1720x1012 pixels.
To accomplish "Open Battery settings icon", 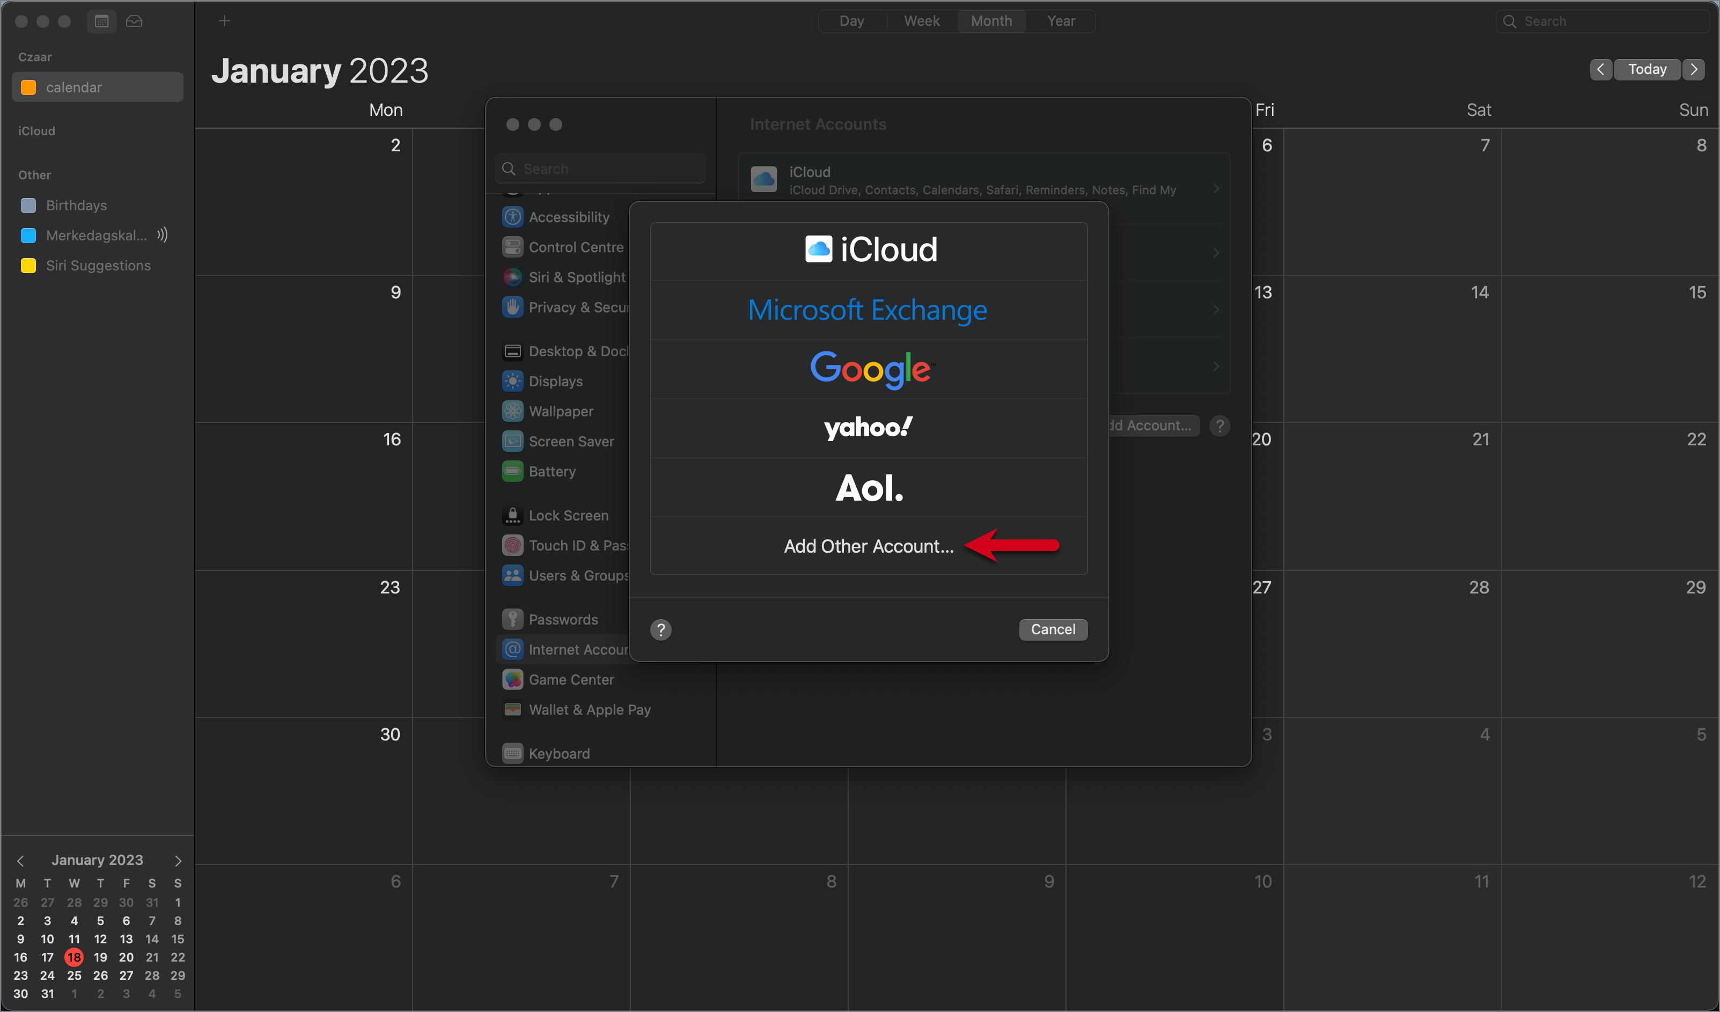I will (512, 472).
